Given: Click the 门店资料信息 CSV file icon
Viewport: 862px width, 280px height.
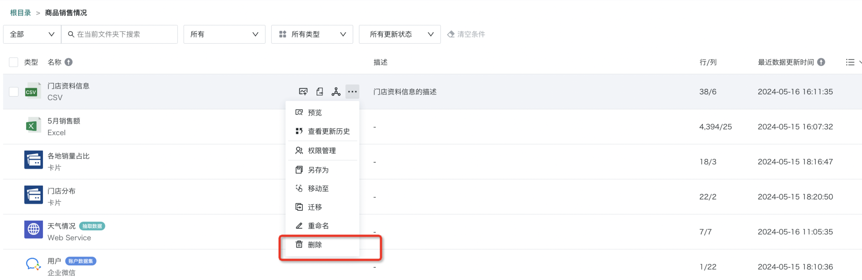Looking at the screenshot, I should [x=32, y=91].
